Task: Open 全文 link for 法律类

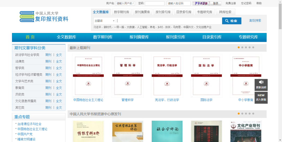Action: 59,62
